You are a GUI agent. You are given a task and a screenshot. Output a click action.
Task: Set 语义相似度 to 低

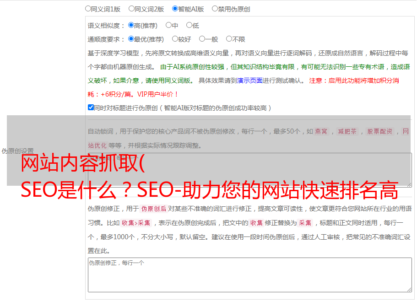[x=189, y=25]
